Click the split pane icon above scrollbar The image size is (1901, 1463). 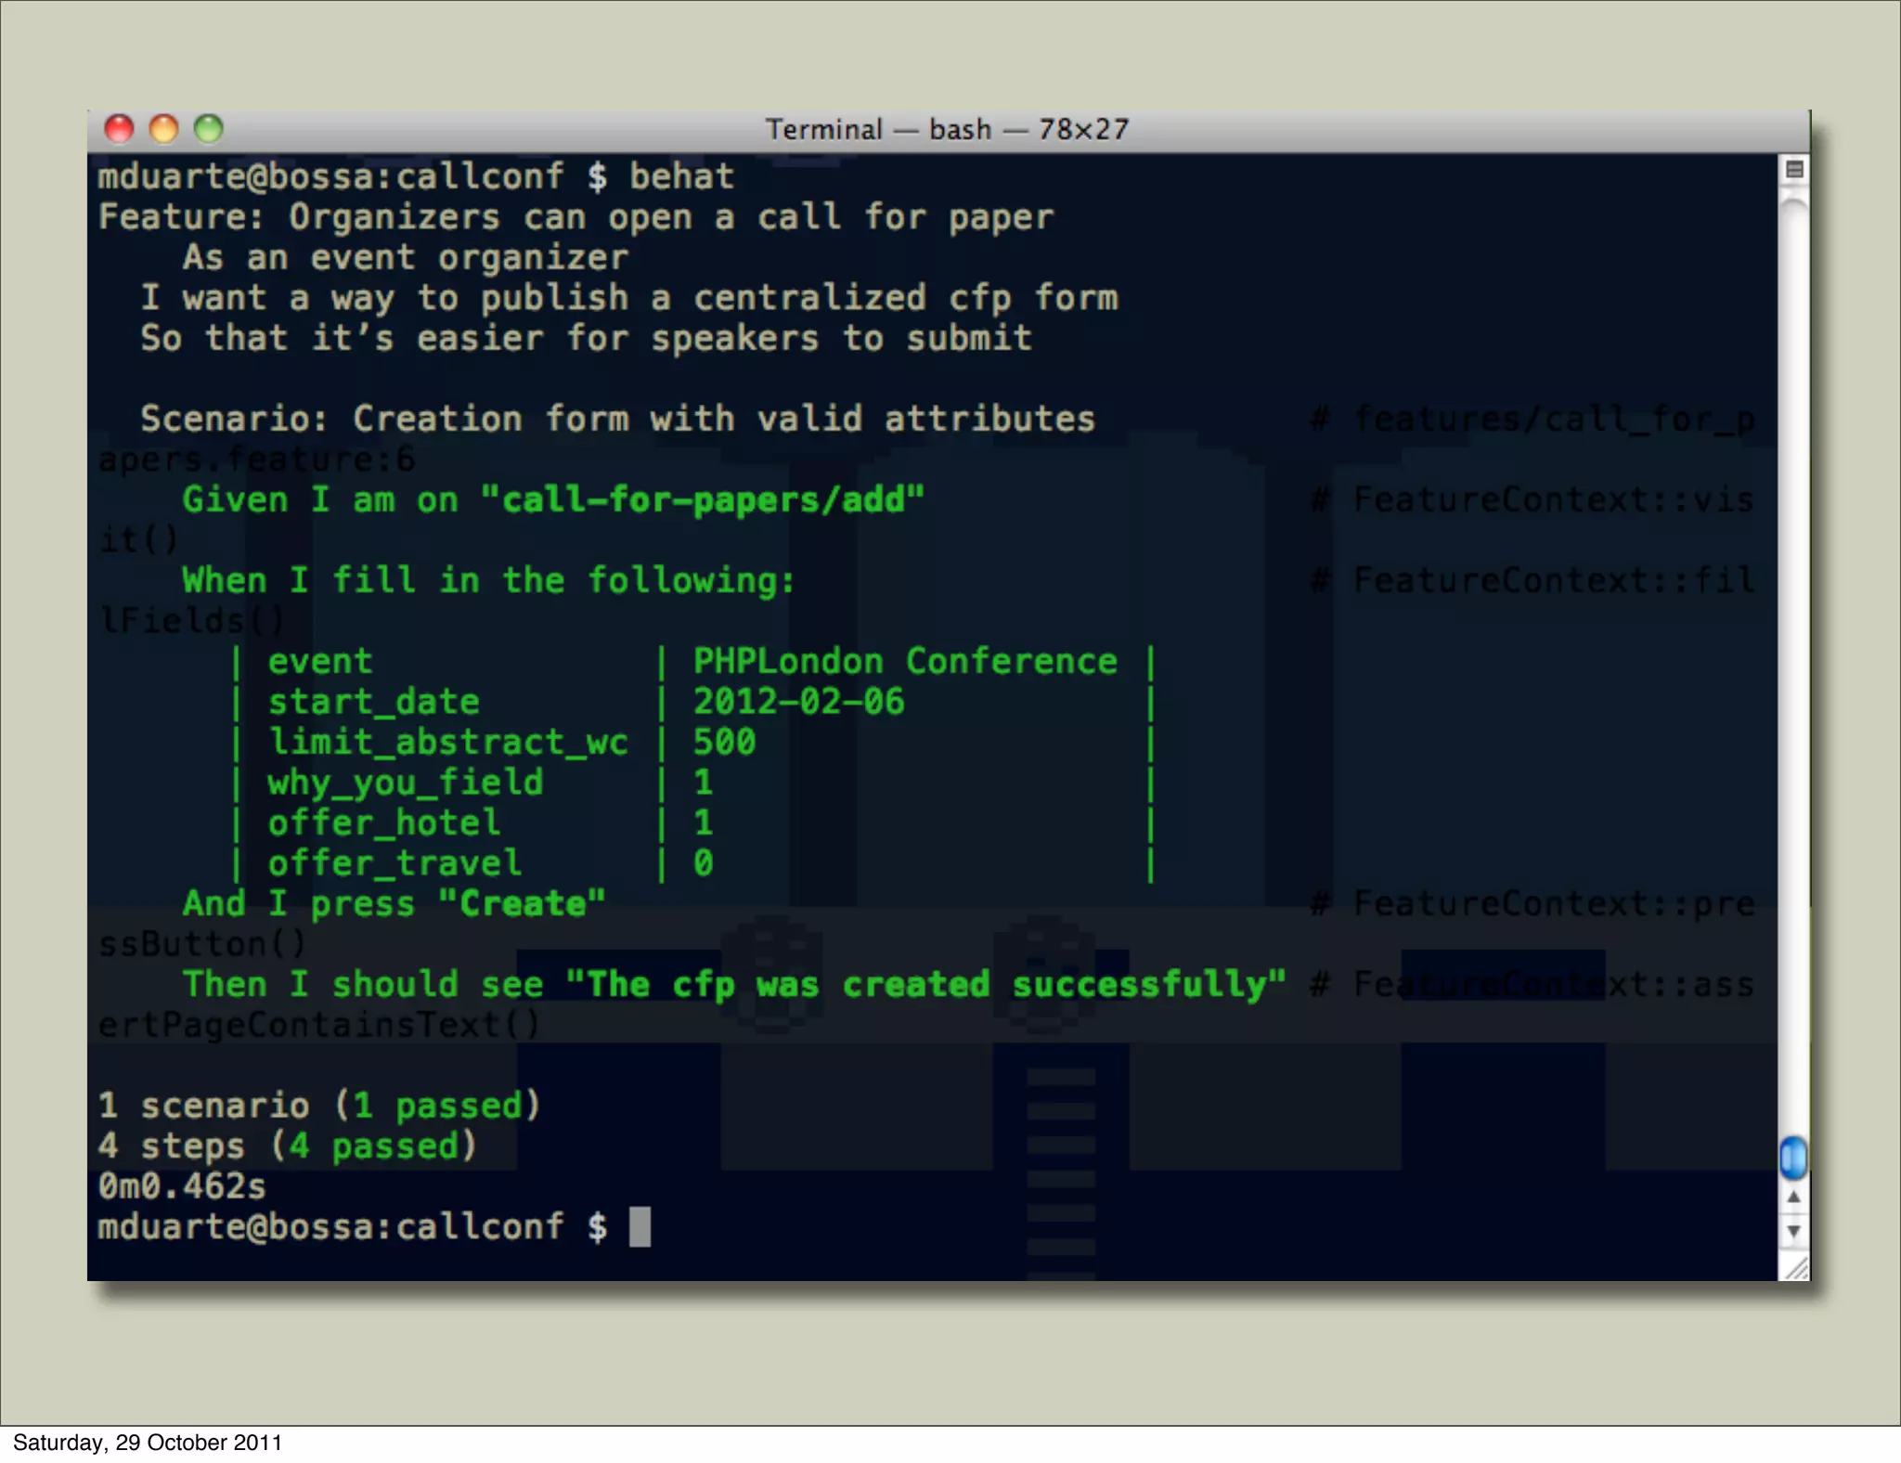(x=1793, y=169)
